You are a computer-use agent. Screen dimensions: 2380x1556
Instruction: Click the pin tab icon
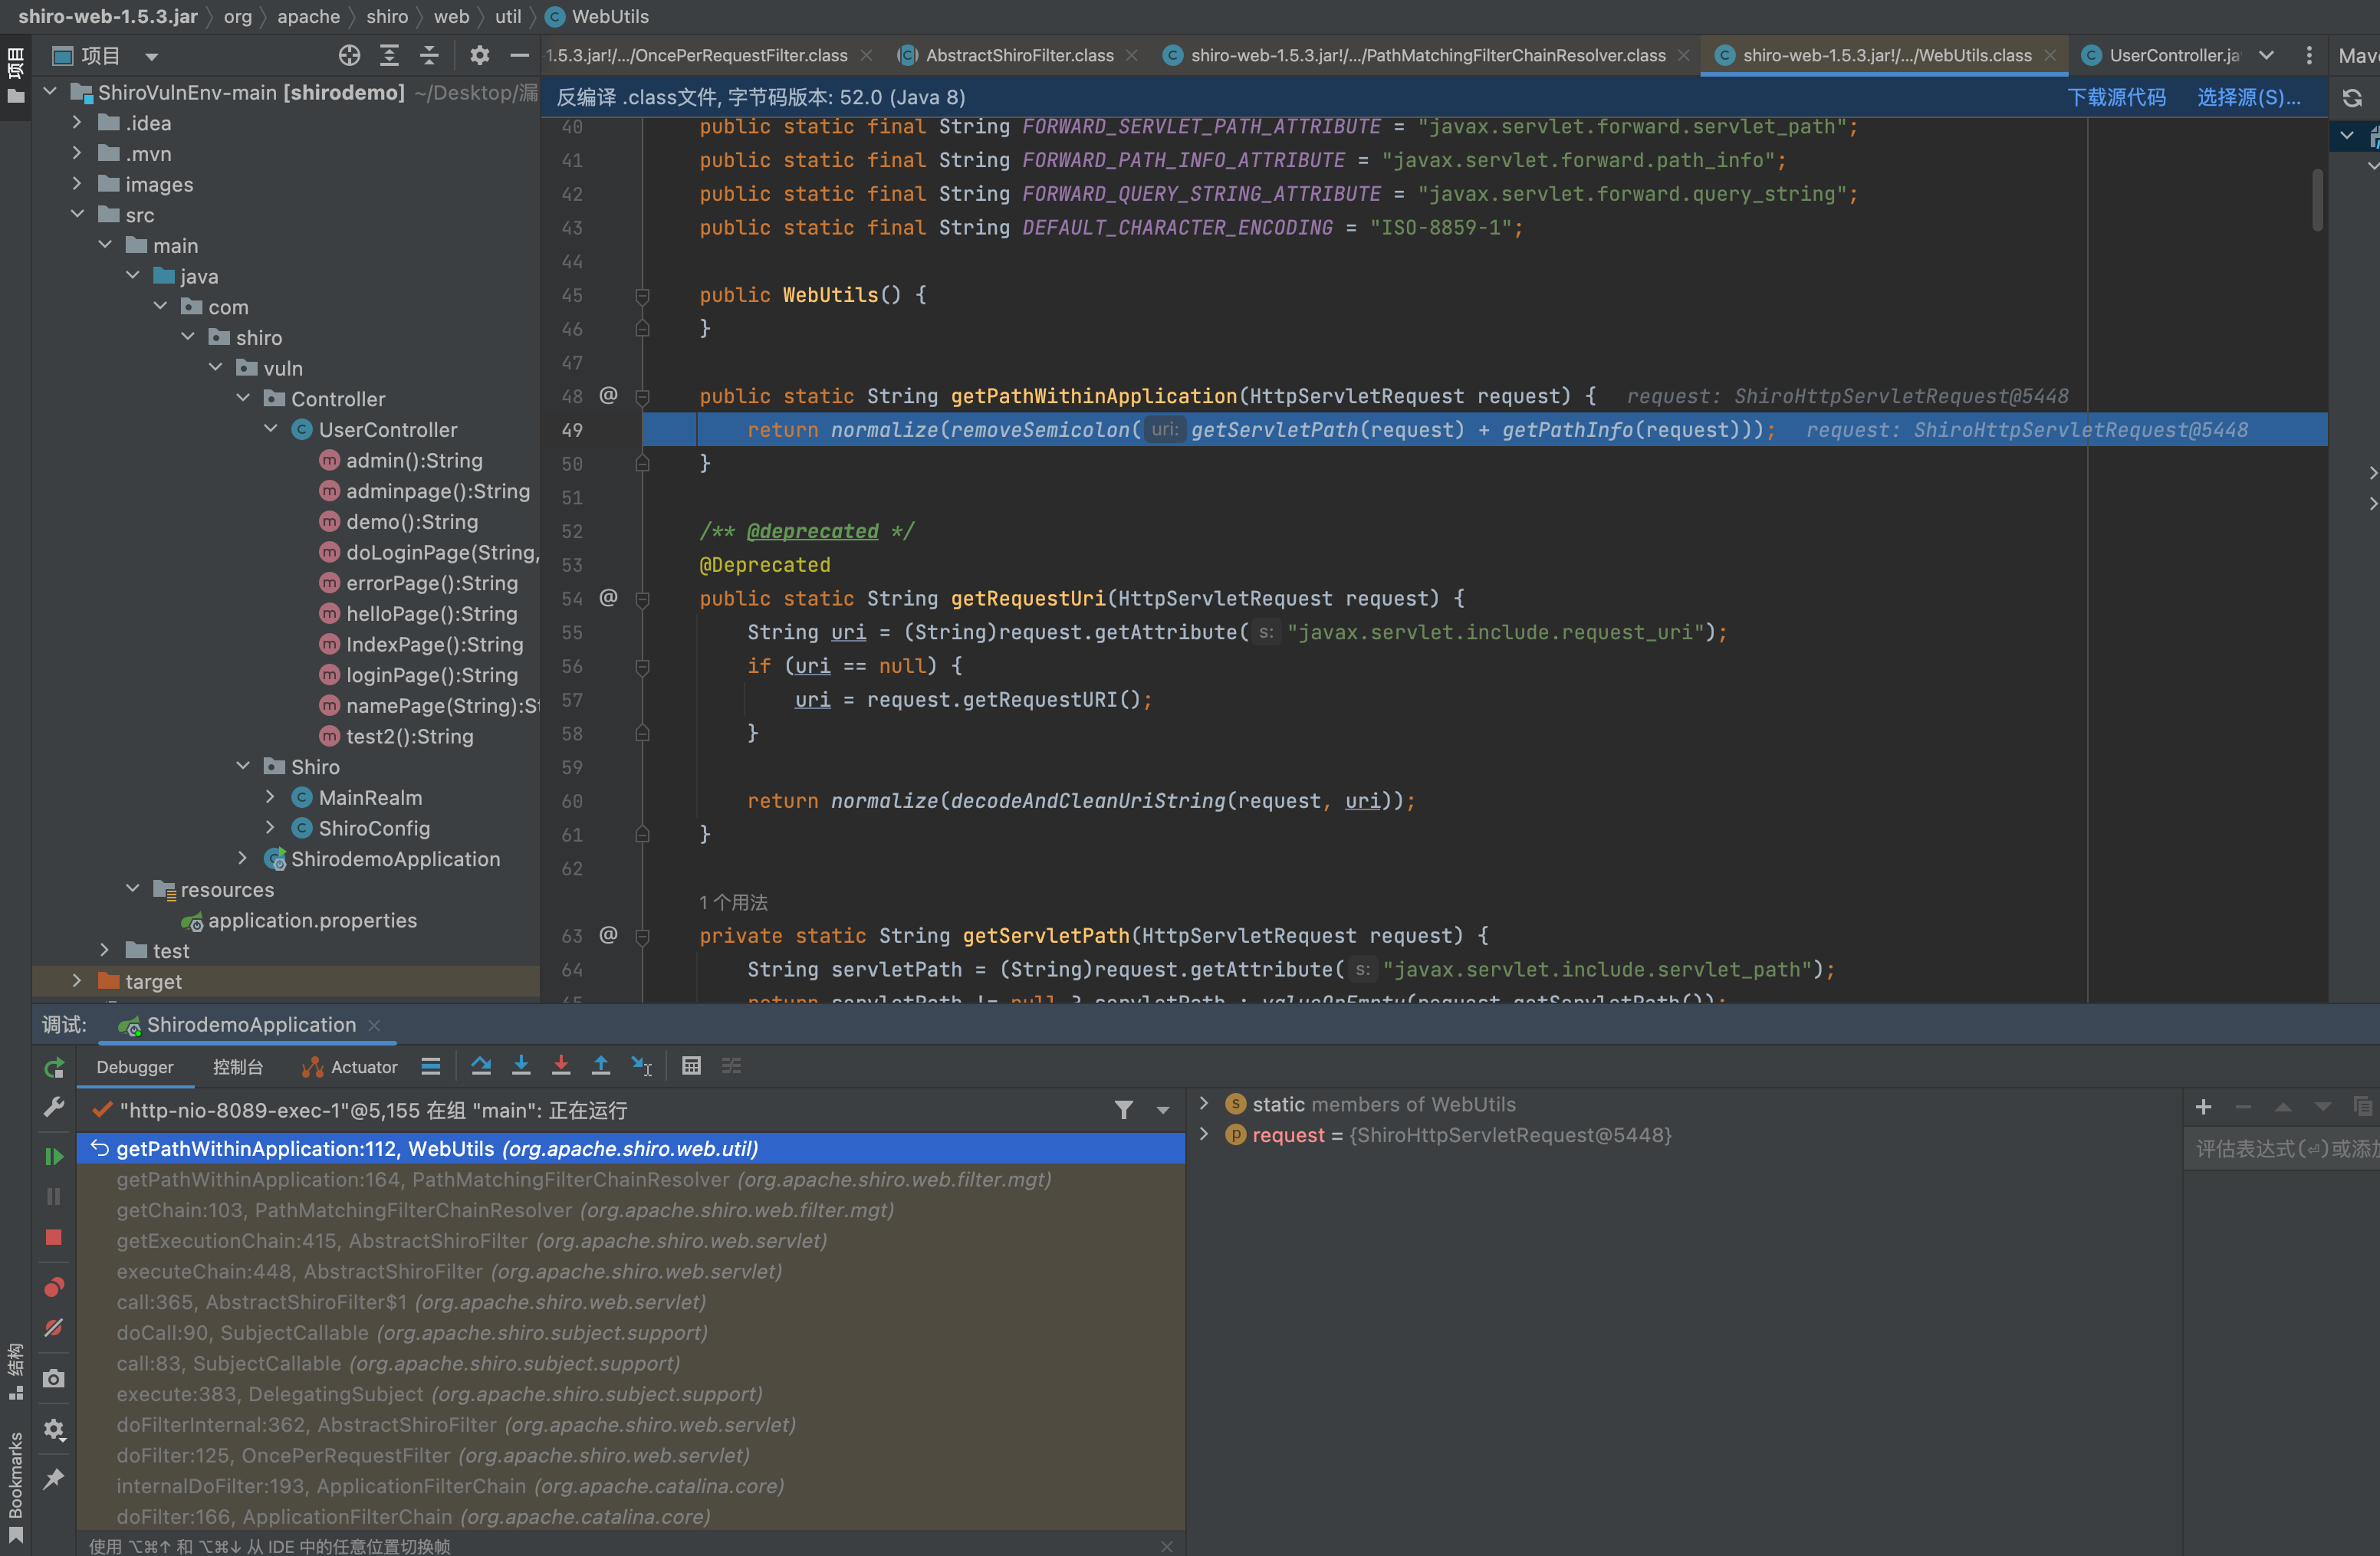pos(54,1479)
